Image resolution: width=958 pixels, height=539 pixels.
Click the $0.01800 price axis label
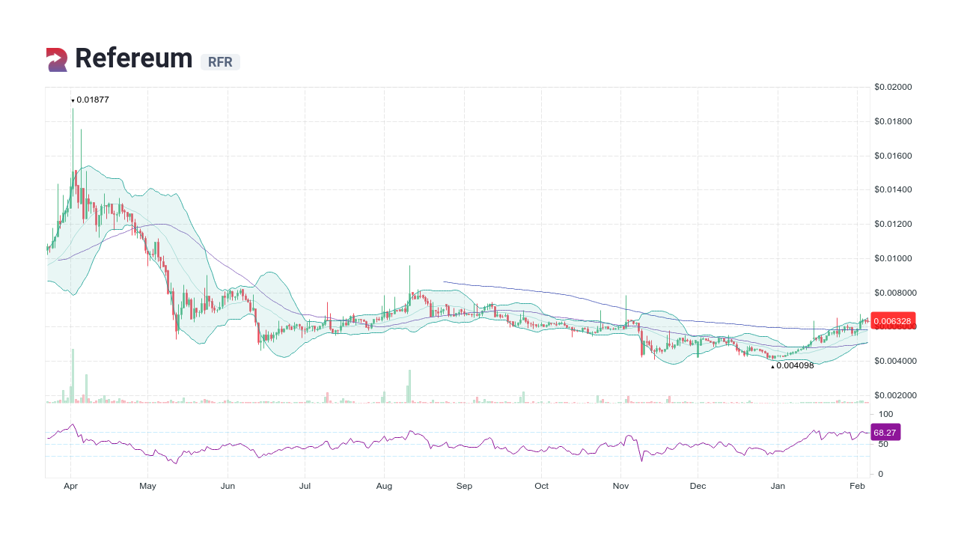point(893,121)
